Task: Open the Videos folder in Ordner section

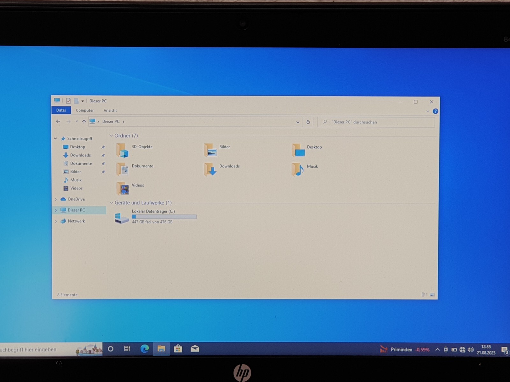Action: coord(122,188)
